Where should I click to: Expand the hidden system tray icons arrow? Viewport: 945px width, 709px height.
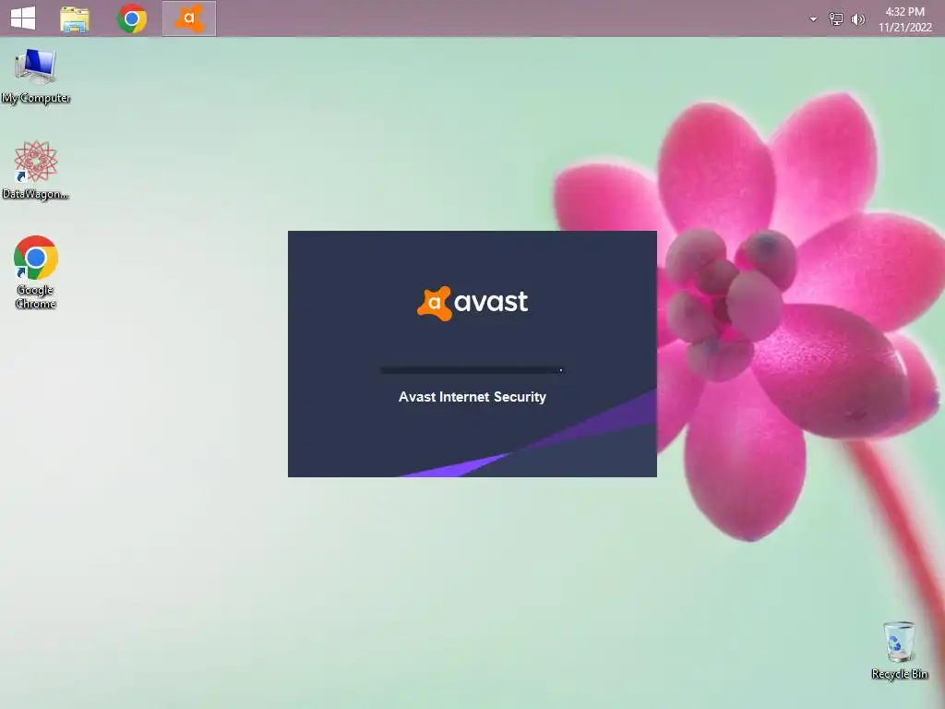813,19
